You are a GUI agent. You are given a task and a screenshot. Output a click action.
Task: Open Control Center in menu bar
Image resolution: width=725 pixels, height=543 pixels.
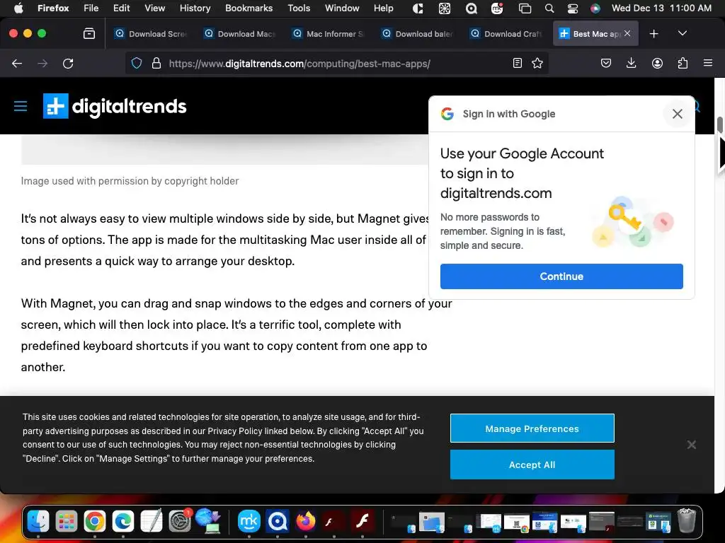pos(572,8)
